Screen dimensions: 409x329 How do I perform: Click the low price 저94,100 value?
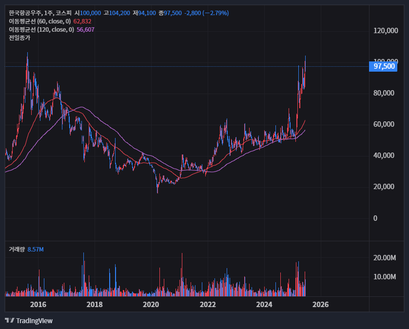[144, 13]
